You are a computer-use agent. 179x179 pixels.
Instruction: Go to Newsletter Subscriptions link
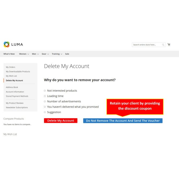tap(17, 107)
